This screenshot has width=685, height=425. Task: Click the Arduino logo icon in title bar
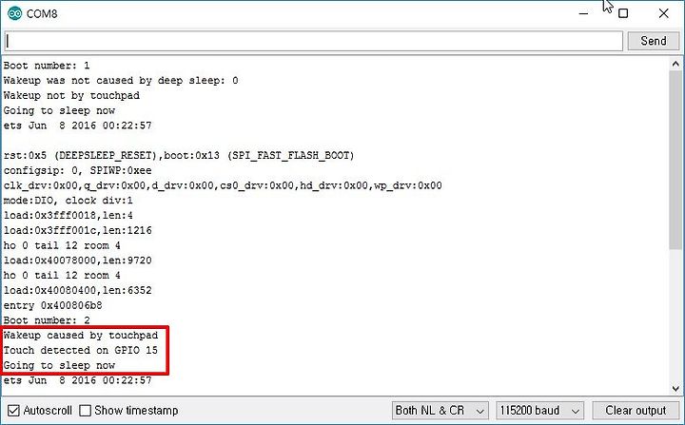click(x=15, y=13)
